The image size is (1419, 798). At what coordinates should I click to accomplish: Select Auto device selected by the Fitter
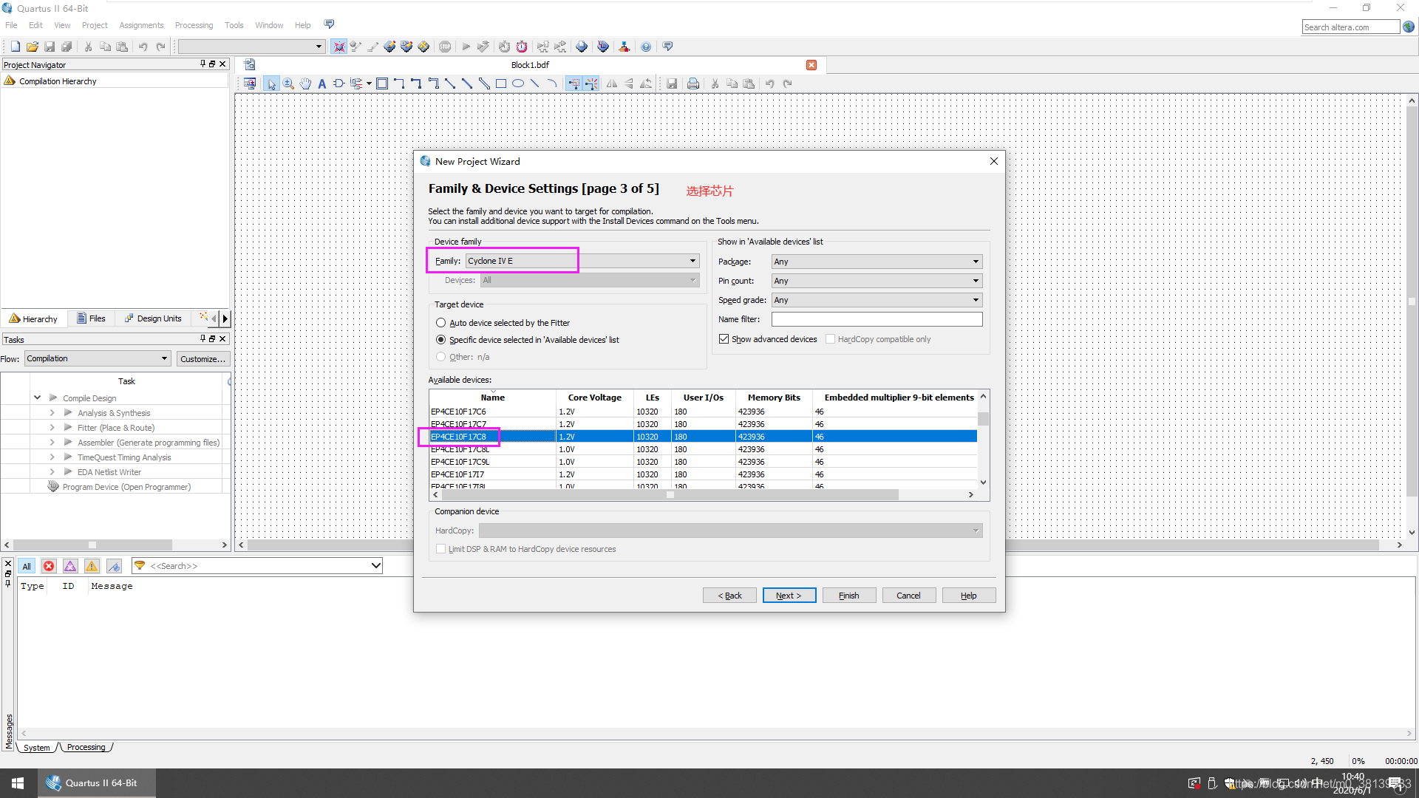(x=441, y=323)
